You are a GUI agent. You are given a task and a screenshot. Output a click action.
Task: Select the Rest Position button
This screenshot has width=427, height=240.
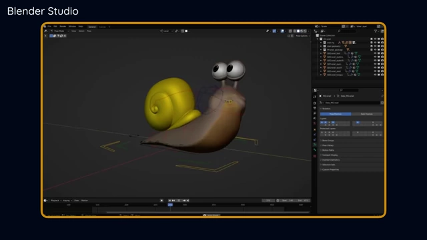coord(367,114)
